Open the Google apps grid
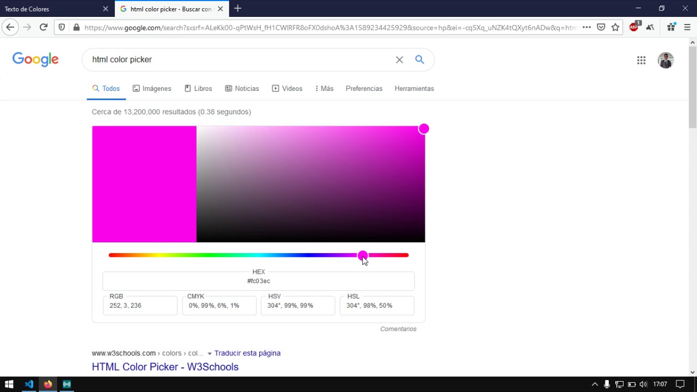 click(x=641, y=60)
